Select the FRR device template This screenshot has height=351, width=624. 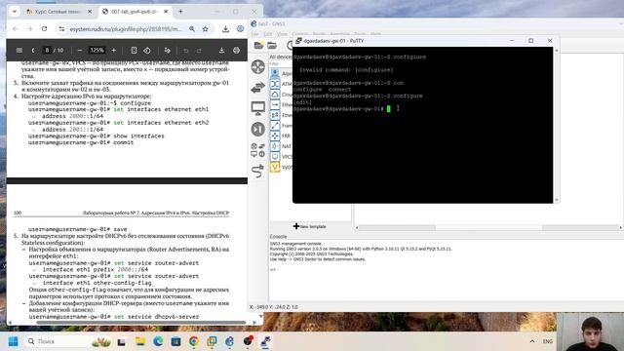pos(281,136)
